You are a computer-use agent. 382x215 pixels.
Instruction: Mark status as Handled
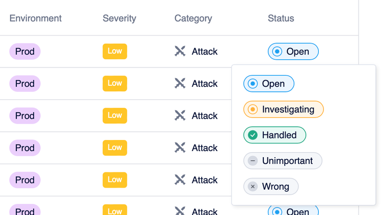click(x=275, y=135)
